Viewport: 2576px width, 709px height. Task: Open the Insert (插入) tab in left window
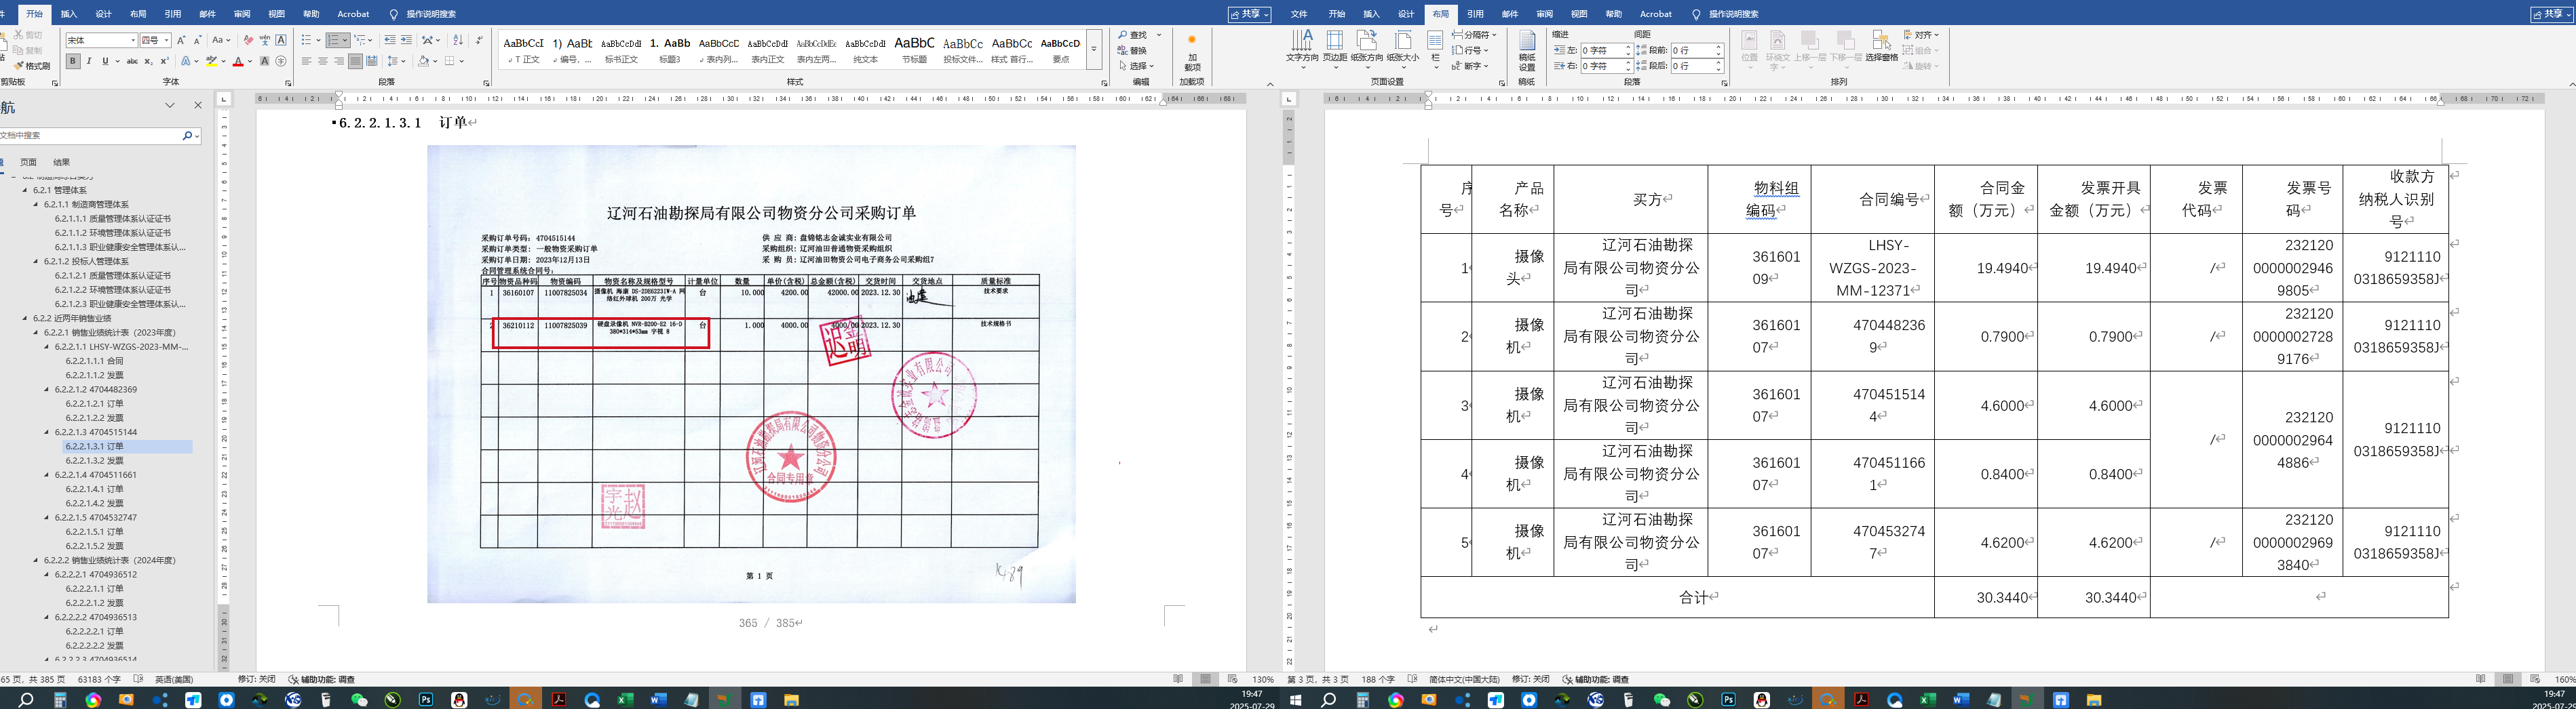pos(69,14)
